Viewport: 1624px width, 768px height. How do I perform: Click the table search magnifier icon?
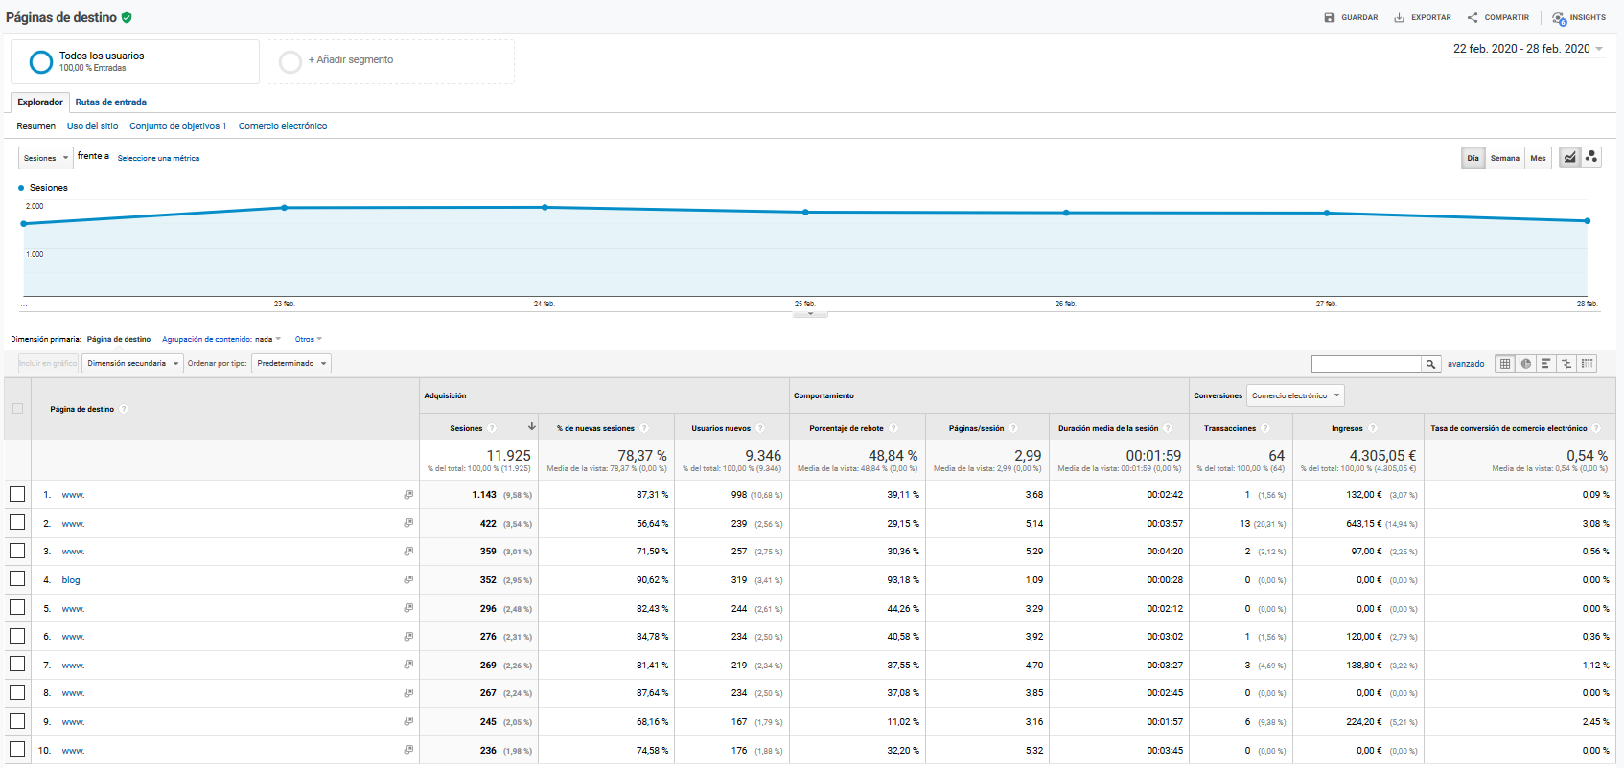click(1431, 364)
